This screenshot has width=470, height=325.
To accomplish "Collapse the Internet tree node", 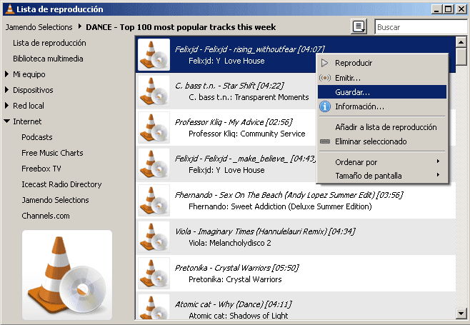I will pos(7,121).
